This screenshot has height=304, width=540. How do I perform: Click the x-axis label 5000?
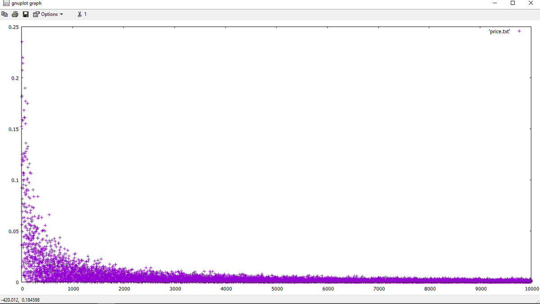tap(277, 289)
